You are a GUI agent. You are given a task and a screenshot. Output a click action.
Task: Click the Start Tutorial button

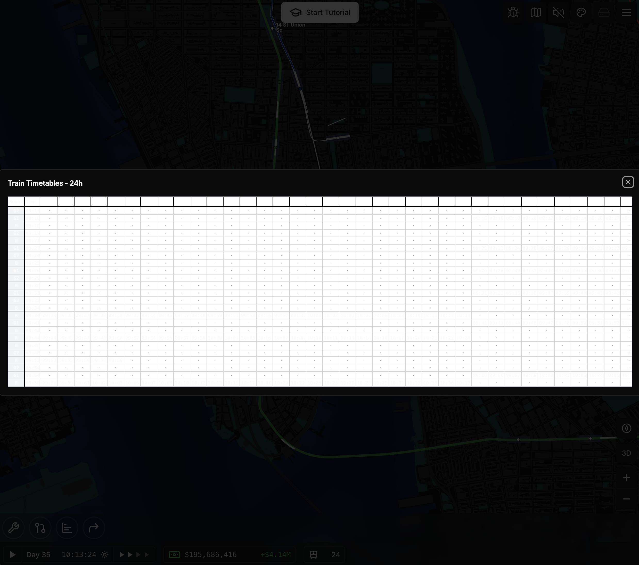pyautogui.click(x=320, y=13)
